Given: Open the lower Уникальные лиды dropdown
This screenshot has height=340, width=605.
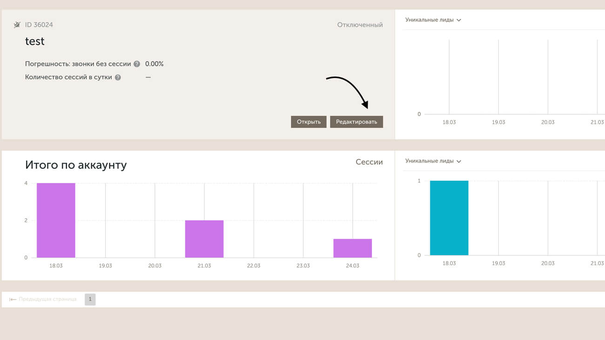Looking at the screenshot, I should pos(433,161).
